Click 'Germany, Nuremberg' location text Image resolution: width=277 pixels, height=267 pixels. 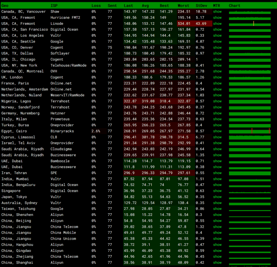pyautogui.click(x=20, y=113)
